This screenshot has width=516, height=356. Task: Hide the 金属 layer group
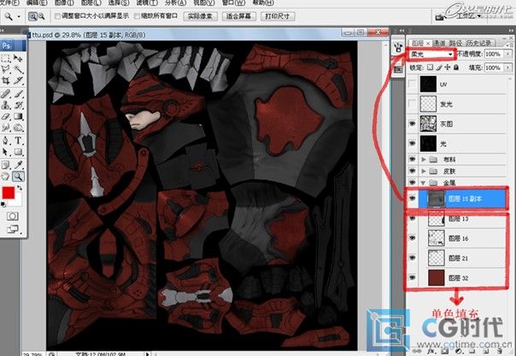pos(412,183)
